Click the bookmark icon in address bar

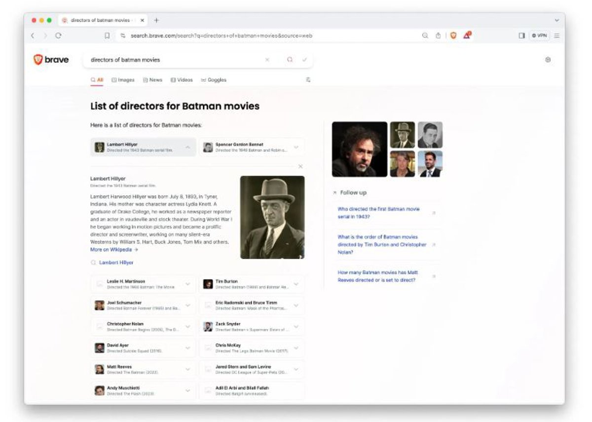click(107, 36)
